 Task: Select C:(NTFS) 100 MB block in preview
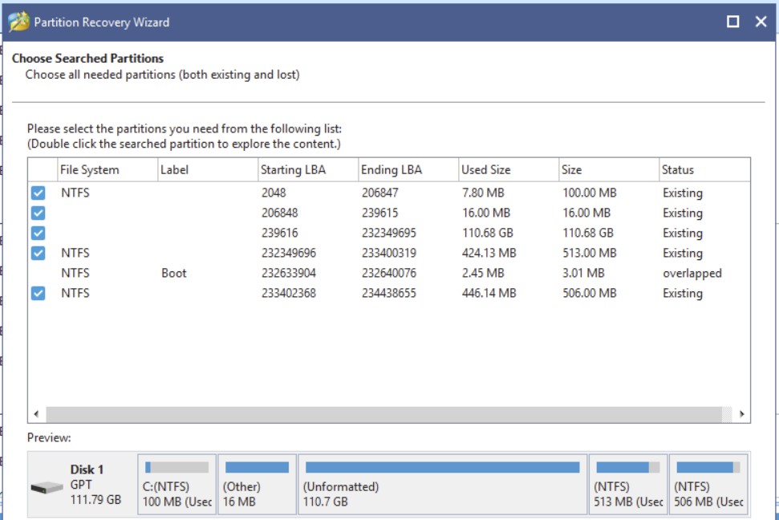pyautogui.click(x=176, y=485)
